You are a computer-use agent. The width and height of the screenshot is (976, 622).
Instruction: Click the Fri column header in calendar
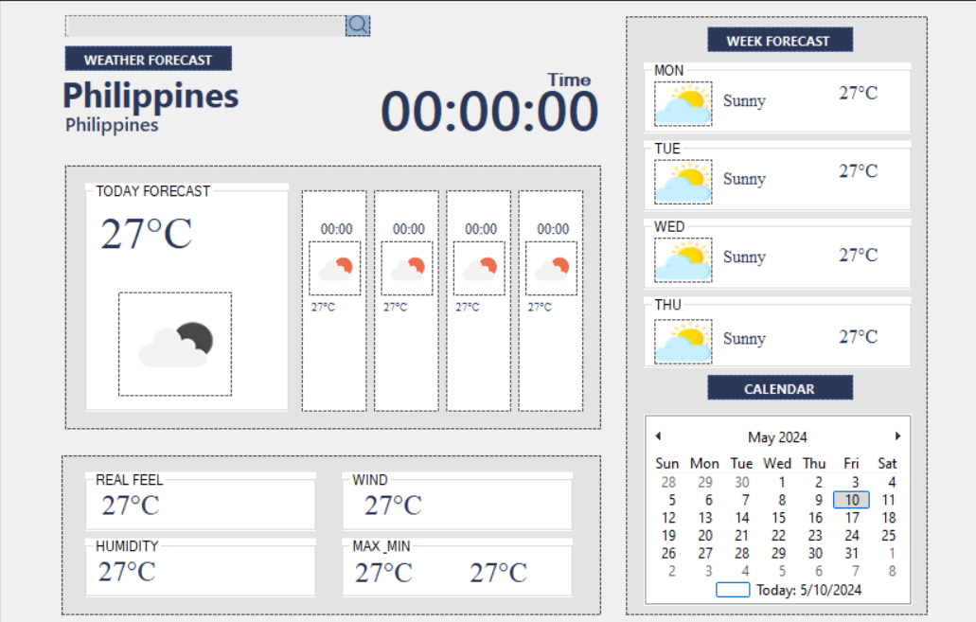point(851,463)
